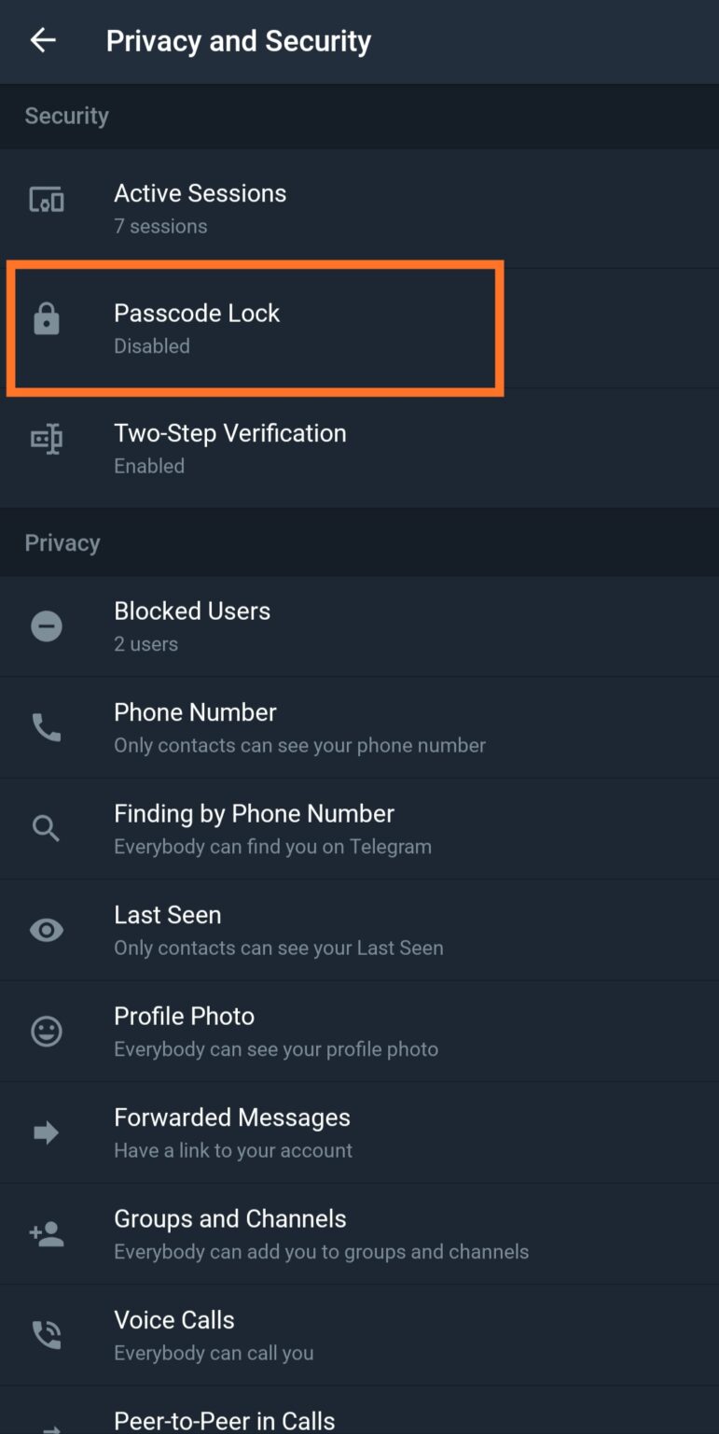Open Active Sessions list

359,208
